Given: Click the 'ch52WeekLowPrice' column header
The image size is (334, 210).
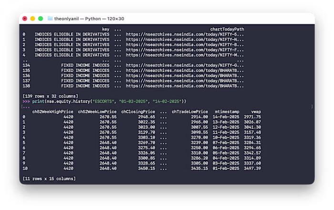Looking at the screenshot, I should click(97, 112).
